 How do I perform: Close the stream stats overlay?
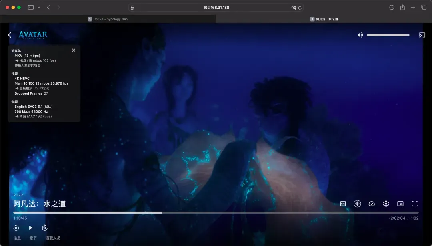[74, 50]
